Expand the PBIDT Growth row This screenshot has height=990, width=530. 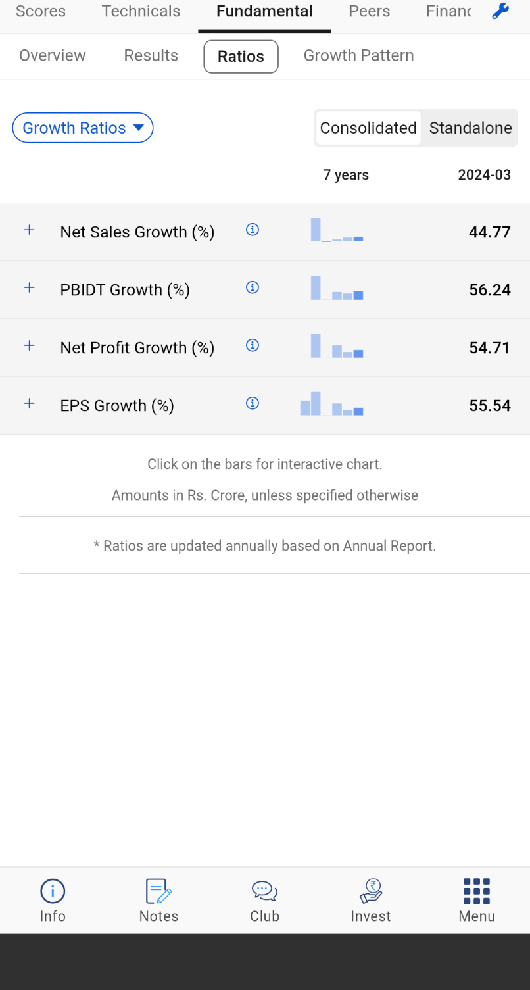click(30, 288)
